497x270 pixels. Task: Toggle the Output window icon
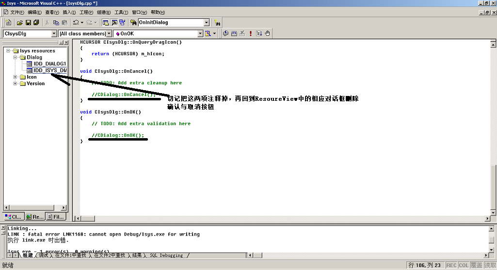tap(114, 22)
